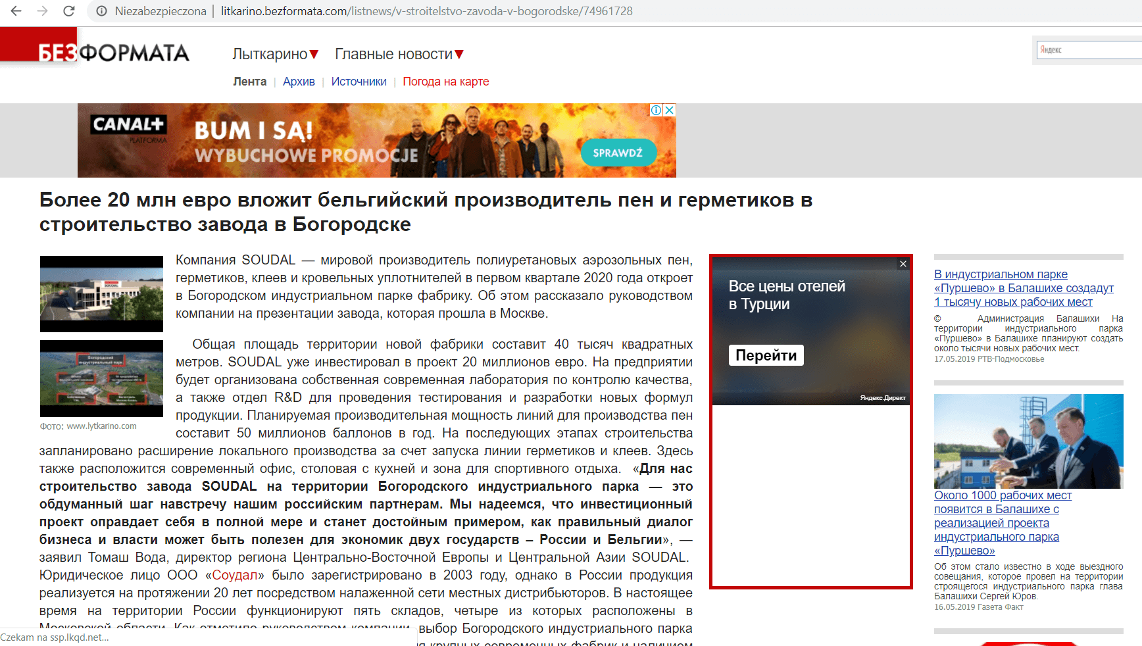Reload the page with the refresh icon

(68, 11)
